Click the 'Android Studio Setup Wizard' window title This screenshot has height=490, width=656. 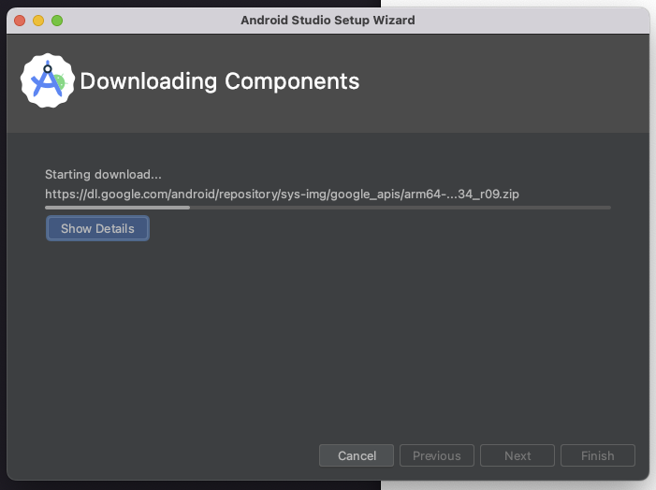tap(328, 20)
